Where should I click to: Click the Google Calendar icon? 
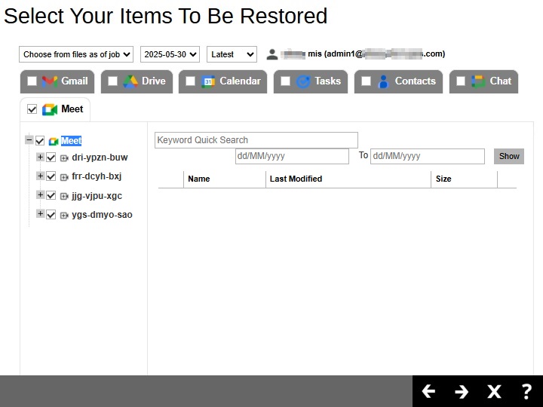[209, 81]
